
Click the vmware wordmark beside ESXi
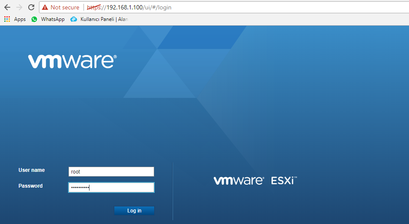tap(239, 180)
